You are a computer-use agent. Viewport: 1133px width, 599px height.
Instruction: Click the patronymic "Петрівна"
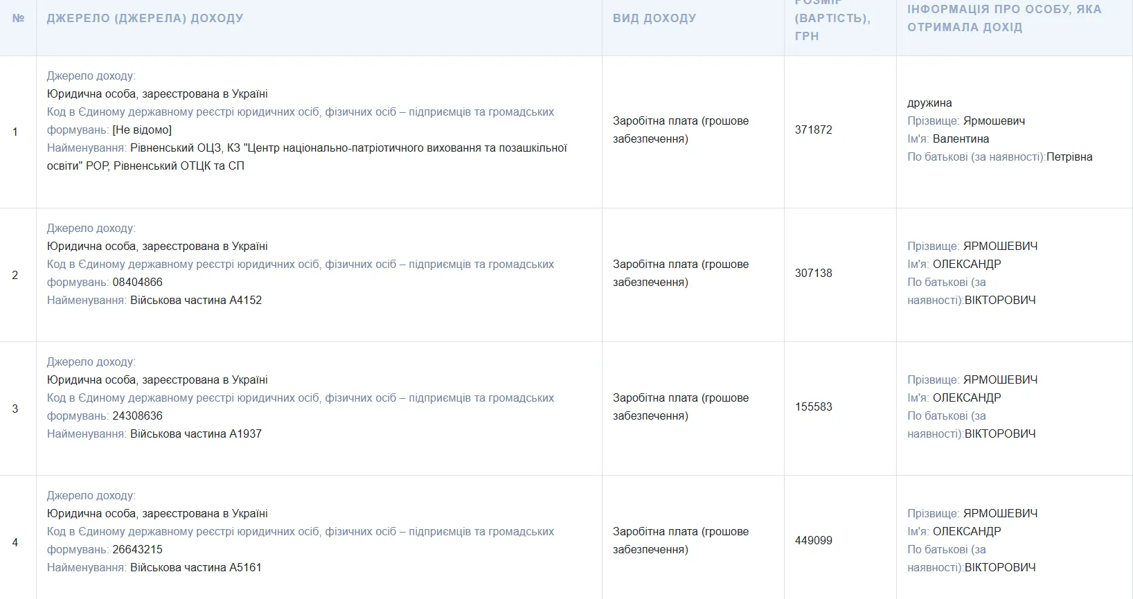point(1069,157)
